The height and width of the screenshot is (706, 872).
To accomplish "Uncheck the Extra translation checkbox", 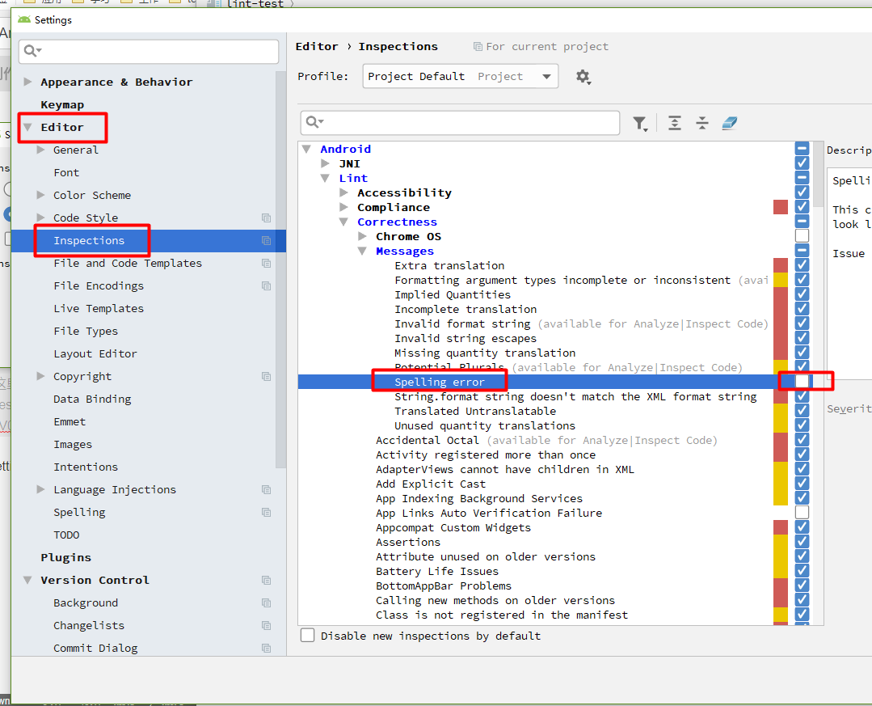I will [x=802, y=264].
